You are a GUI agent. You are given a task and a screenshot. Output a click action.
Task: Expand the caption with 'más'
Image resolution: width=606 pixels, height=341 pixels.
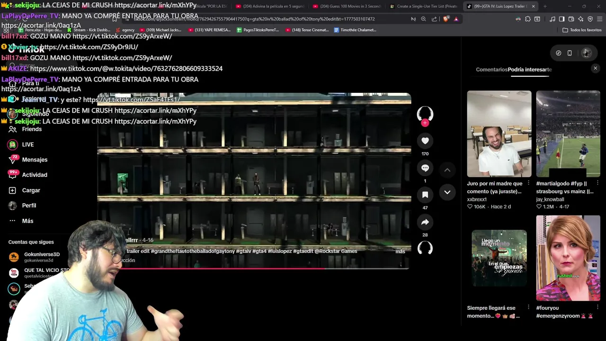(x=400, y=251)
